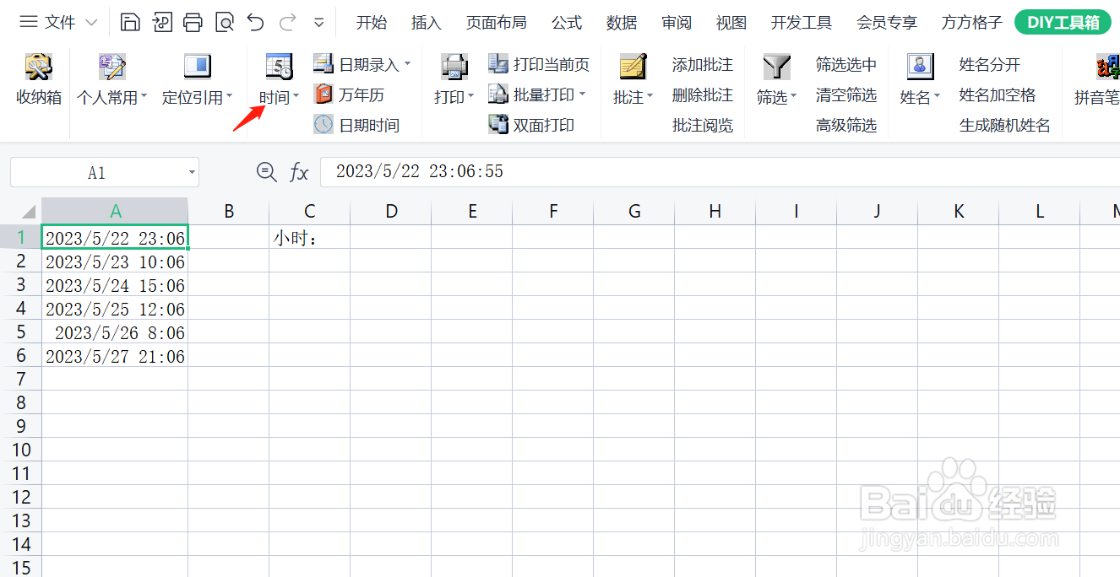
Task: Click 筛选选中 button
Action: coord(846,64)
